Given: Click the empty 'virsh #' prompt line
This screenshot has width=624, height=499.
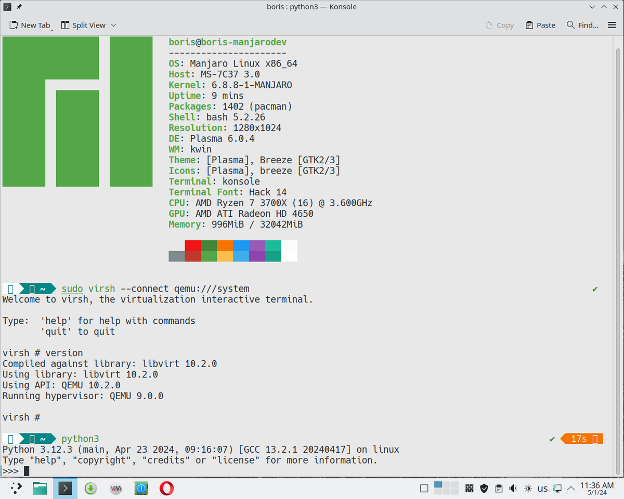Looking at the screenshot, I should coord(21,417).
